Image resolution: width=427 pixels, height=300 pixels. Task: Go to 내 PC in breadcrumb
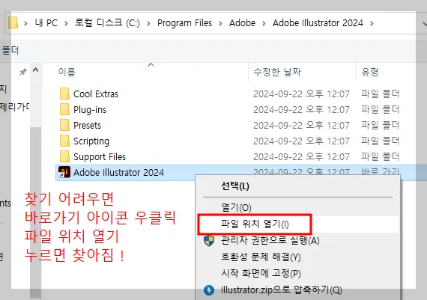pyautogui.click(x=46, y=23)
